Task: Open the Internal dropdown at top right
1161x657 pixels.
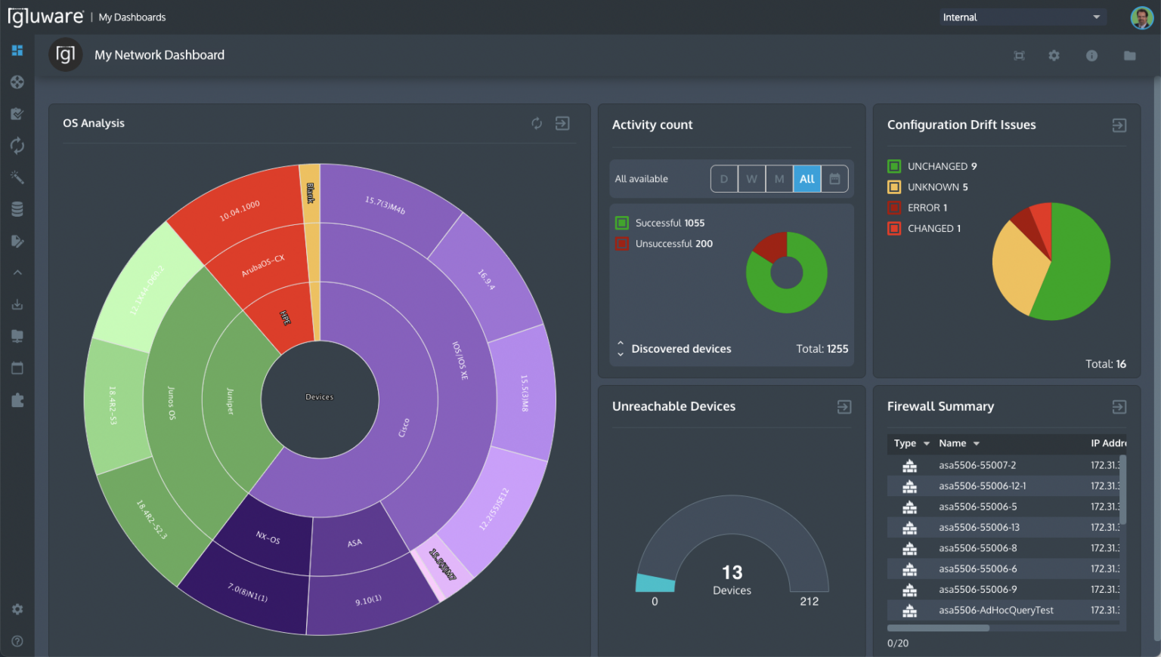Action: tap(1023, 16)
